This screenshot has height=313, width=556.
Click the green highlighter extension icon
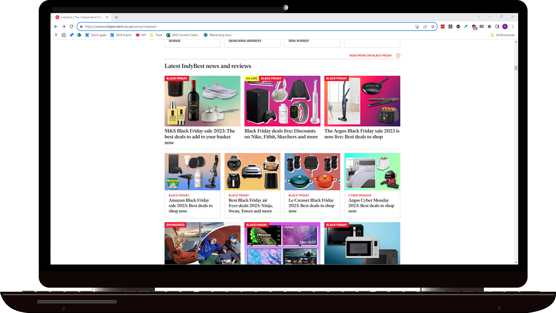click(466, 27)
